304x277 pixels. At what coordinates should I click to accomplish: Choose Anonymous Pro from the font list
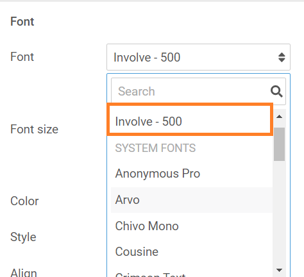point(192,173)
